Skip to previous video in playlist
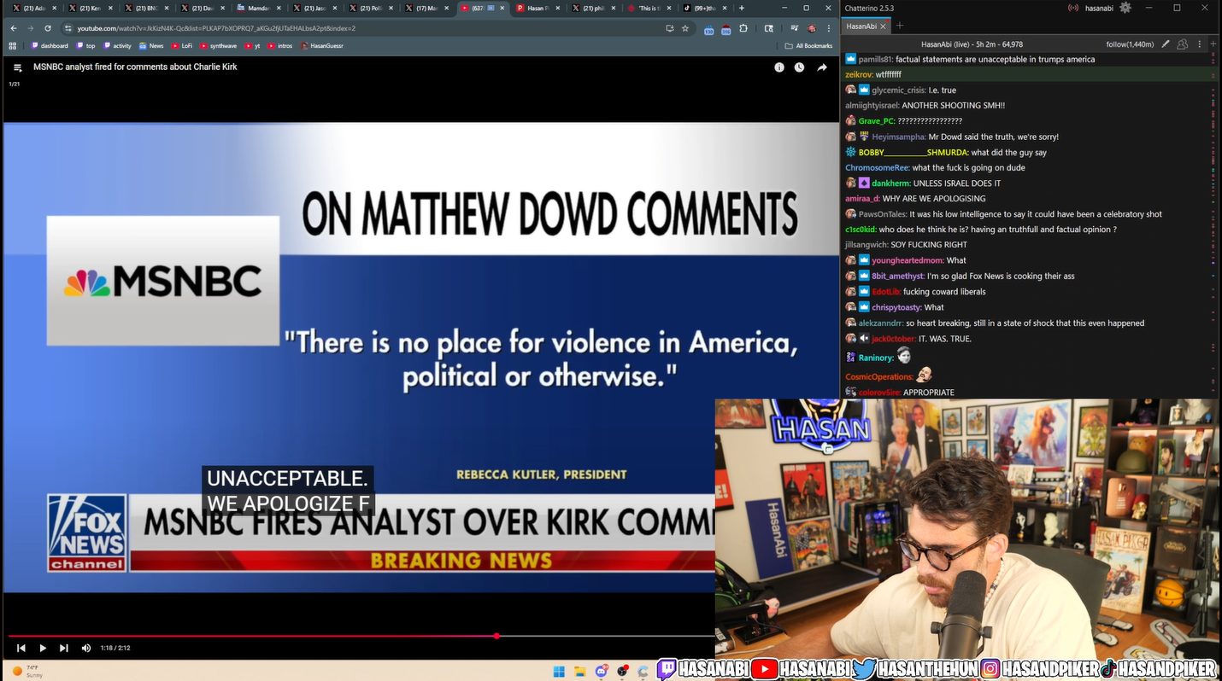Screen dimensions: 1222x681 21,649
